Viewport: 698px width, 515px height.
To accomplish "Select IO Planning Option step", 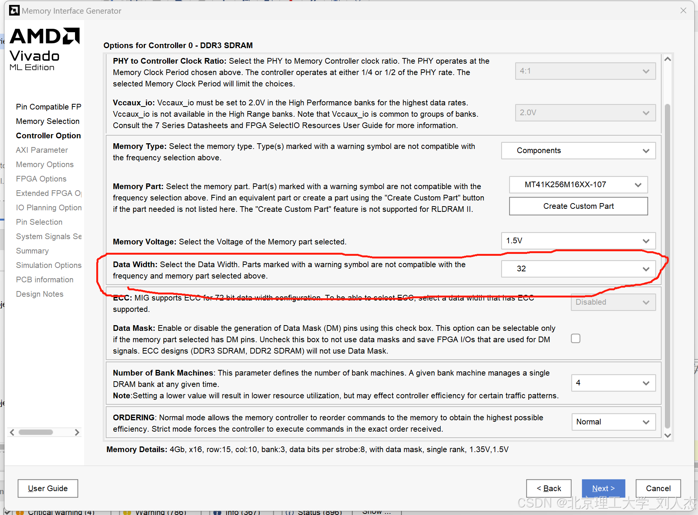I will click(x=49, y=208).
